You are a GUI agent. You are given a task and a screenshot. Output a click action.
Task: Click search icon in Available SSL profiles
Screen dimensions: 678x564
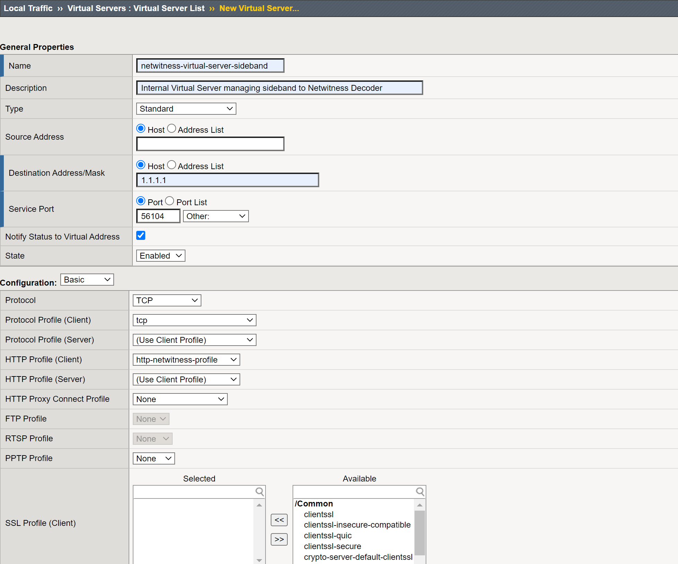pos(419,491)
